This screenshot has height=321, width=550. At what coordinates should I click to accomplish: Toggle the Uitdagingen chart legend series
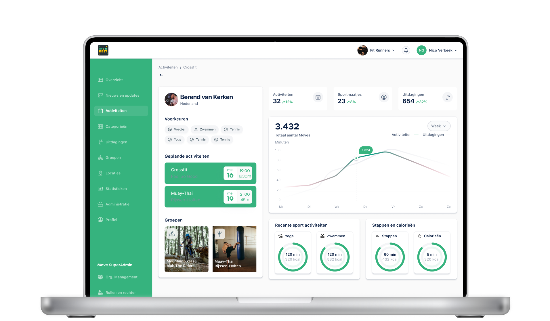pyautogui.click(x=436, y=135)
